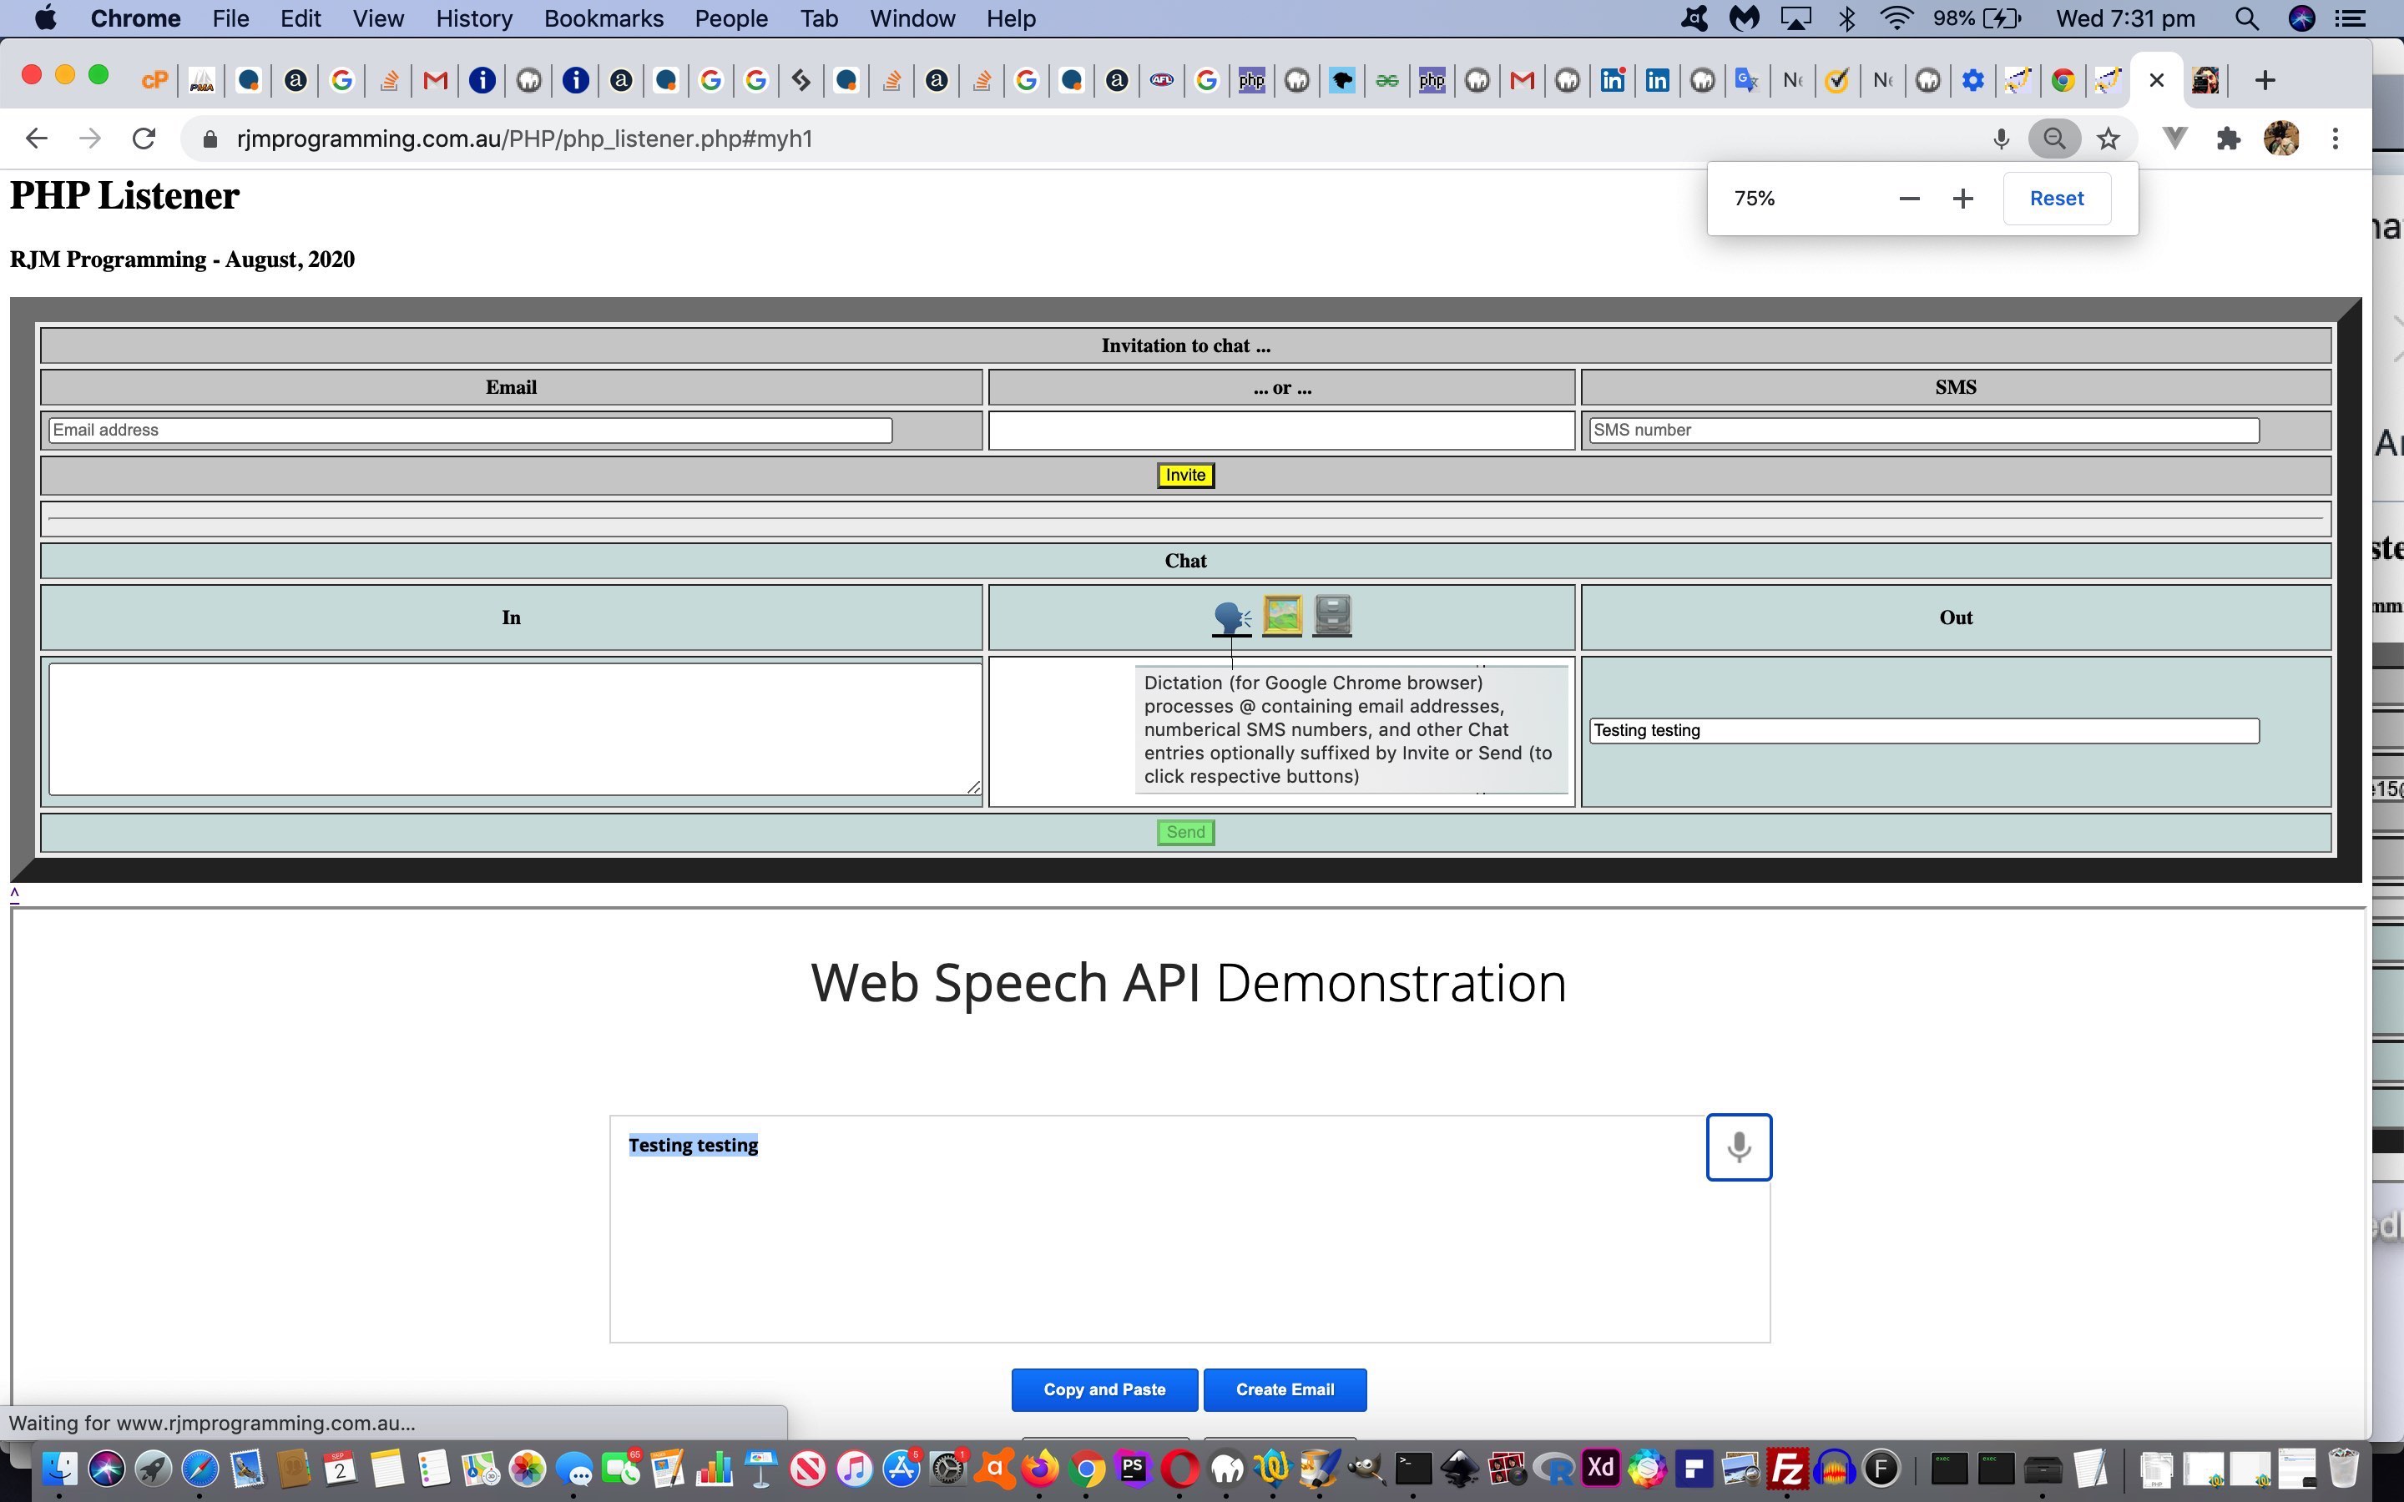
Task: Click the SMS number input field
Action: 1923,429
